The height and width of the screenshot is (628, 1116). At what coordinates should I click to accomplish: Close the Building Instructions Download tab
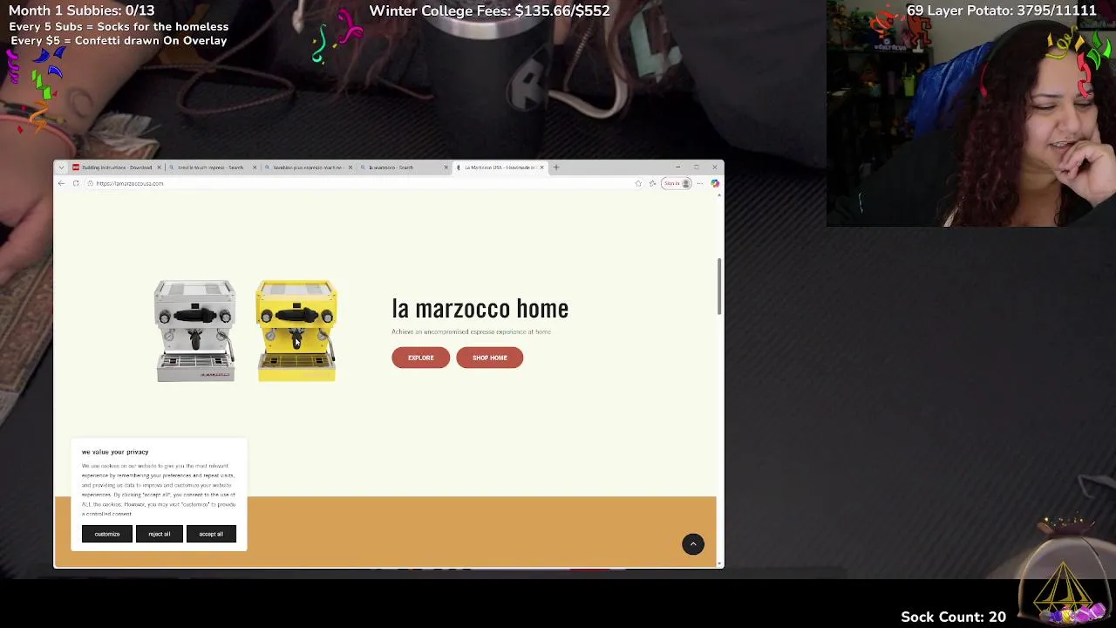[x=159, y=167]
